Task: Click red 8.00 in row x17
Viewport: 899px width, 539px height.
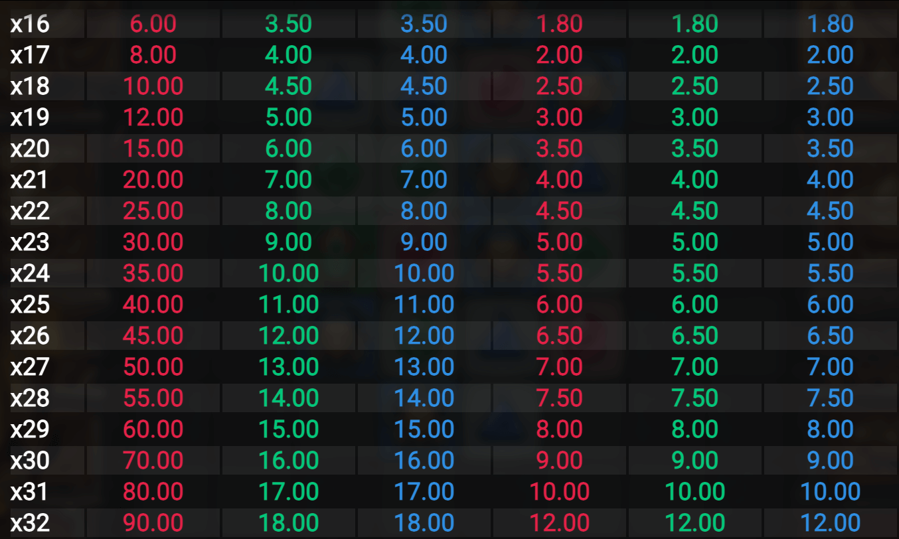Action: pos(153,55)
